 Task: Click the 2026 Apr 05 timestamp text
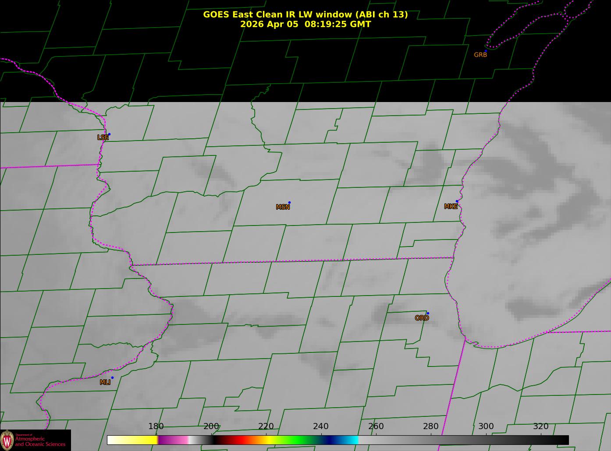point(305,24)
